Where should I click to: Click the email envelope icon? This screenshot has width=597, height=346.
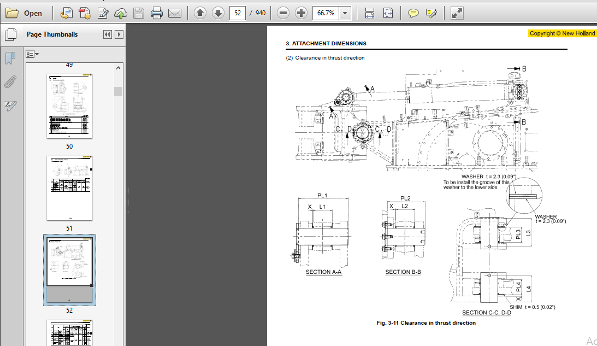pyautogui.click(x=175, y=13)
